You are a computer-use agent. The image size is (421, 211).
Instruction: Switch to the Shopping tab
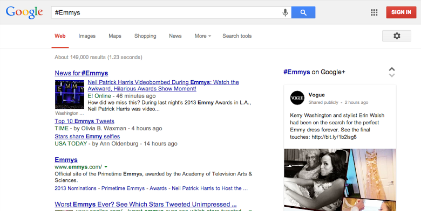[x=145, y=36]
